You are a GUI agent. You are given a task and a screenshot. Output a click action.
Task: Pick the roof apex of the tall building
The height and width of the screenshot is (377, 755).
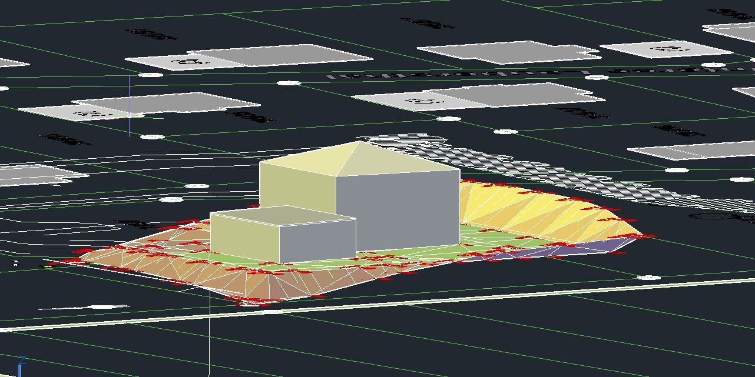click(x=359, y=142)
